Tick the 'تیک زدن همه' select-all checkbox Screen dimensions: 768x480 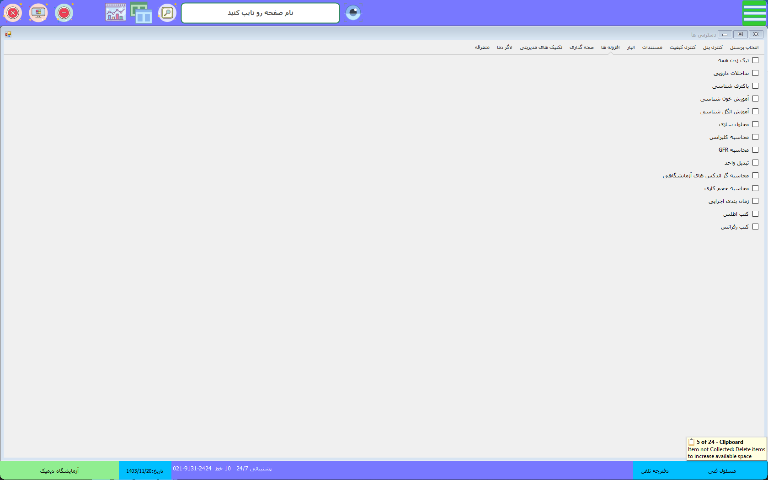tap(755, 60)
